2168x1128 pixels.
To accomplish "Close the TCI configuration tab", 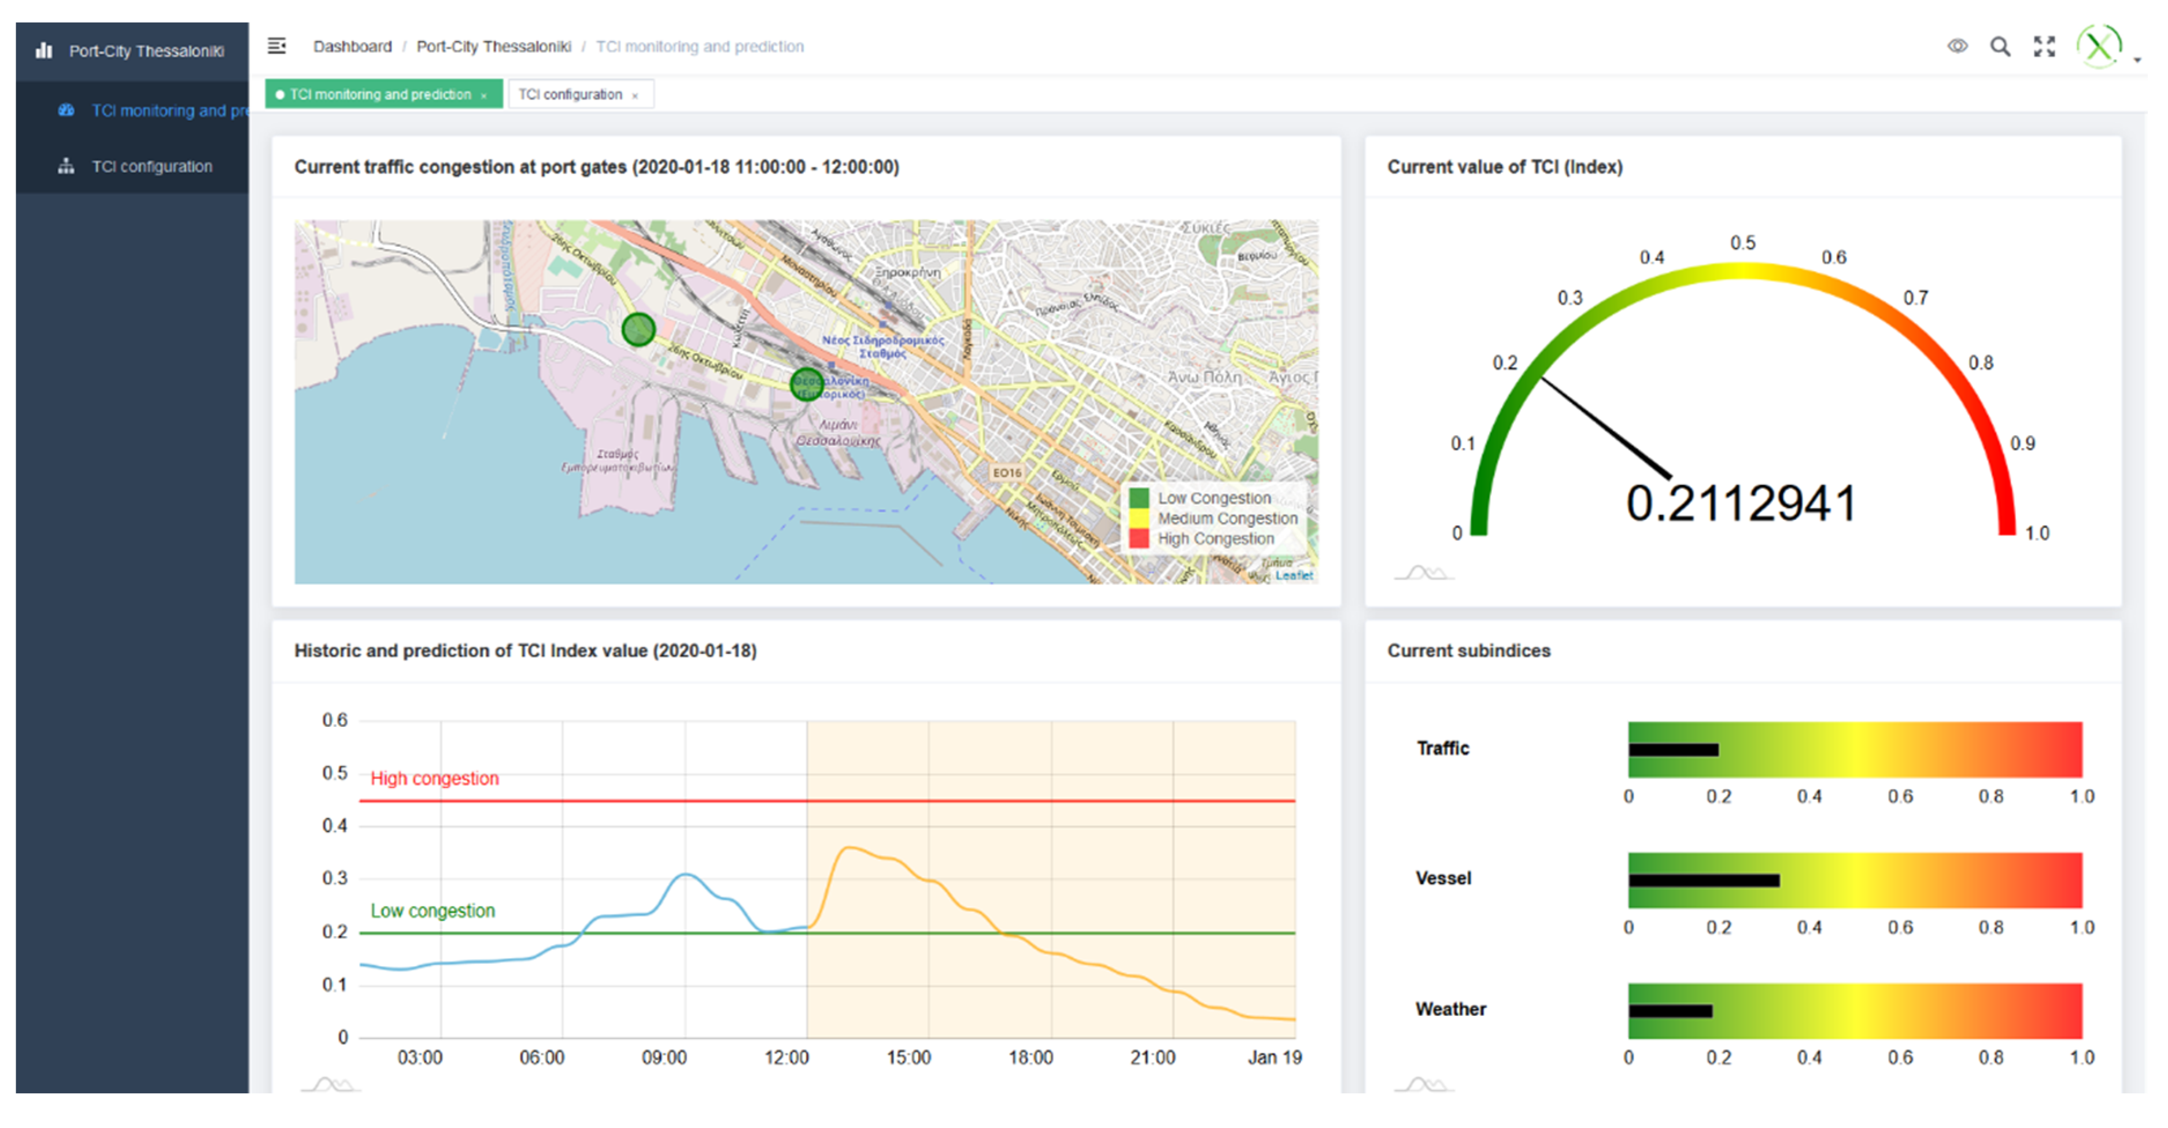I will tap(636, 96).
